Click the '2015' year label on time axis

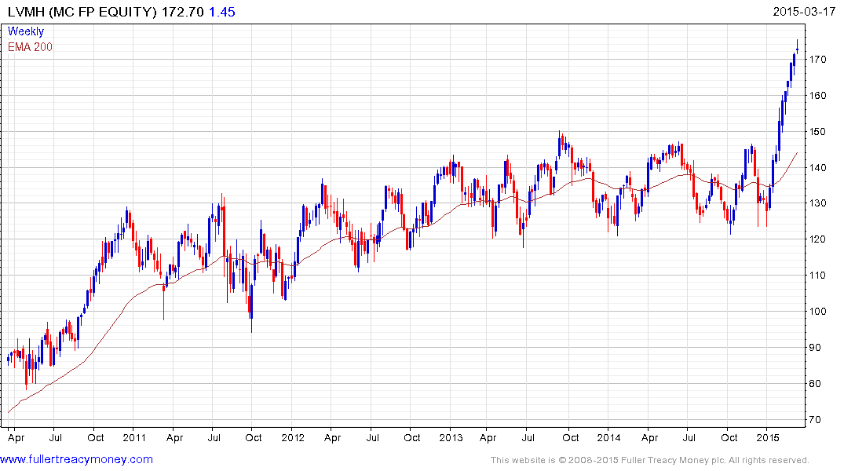(x=768, y=437)
